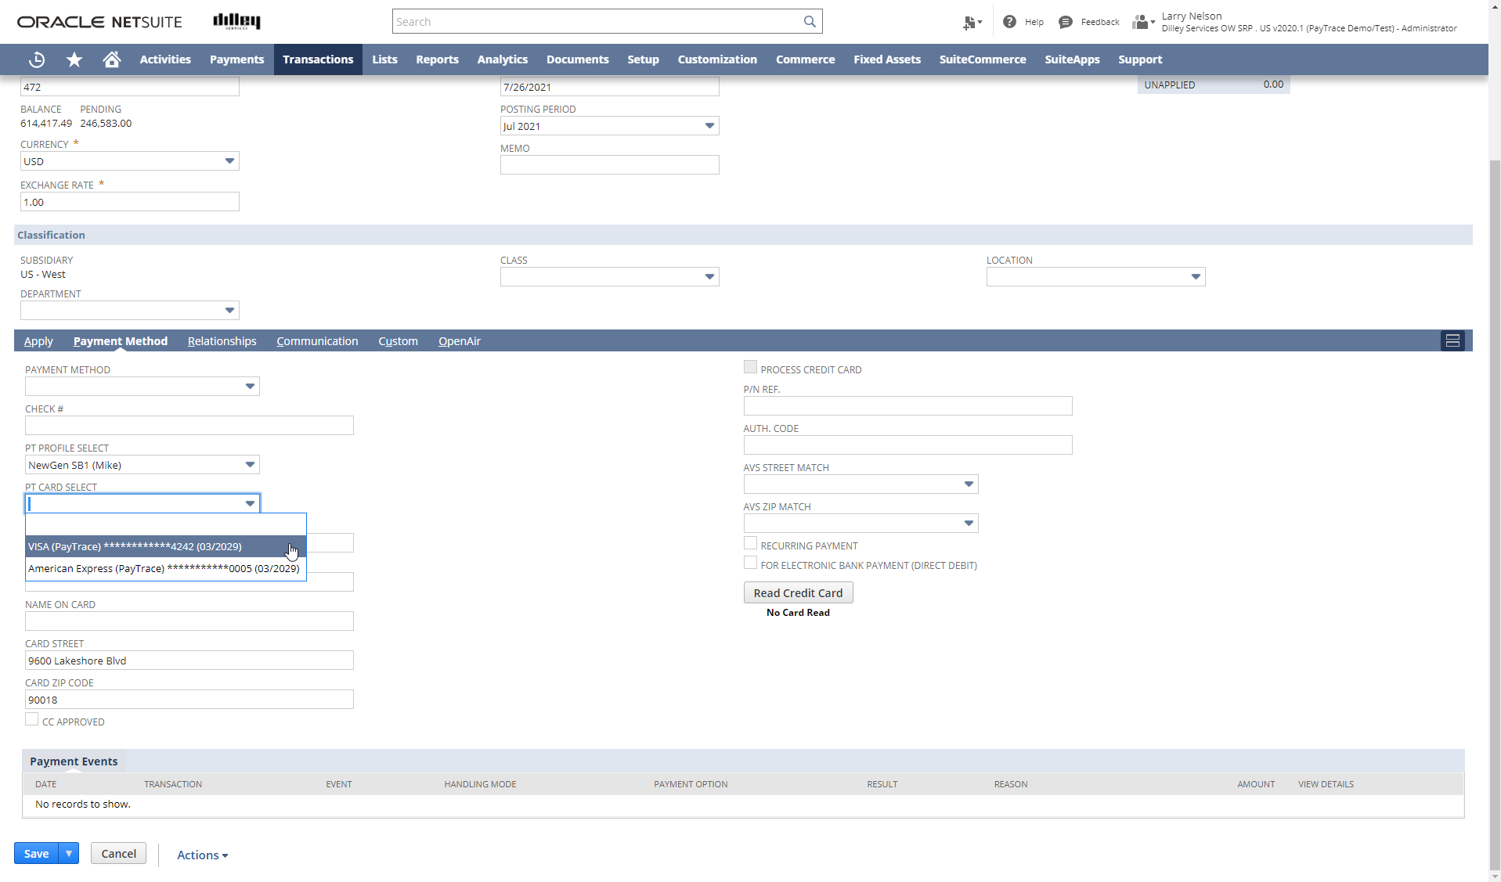Open the Reports menu
This screenshot has width=1501, height=882.
click(437, 59)
